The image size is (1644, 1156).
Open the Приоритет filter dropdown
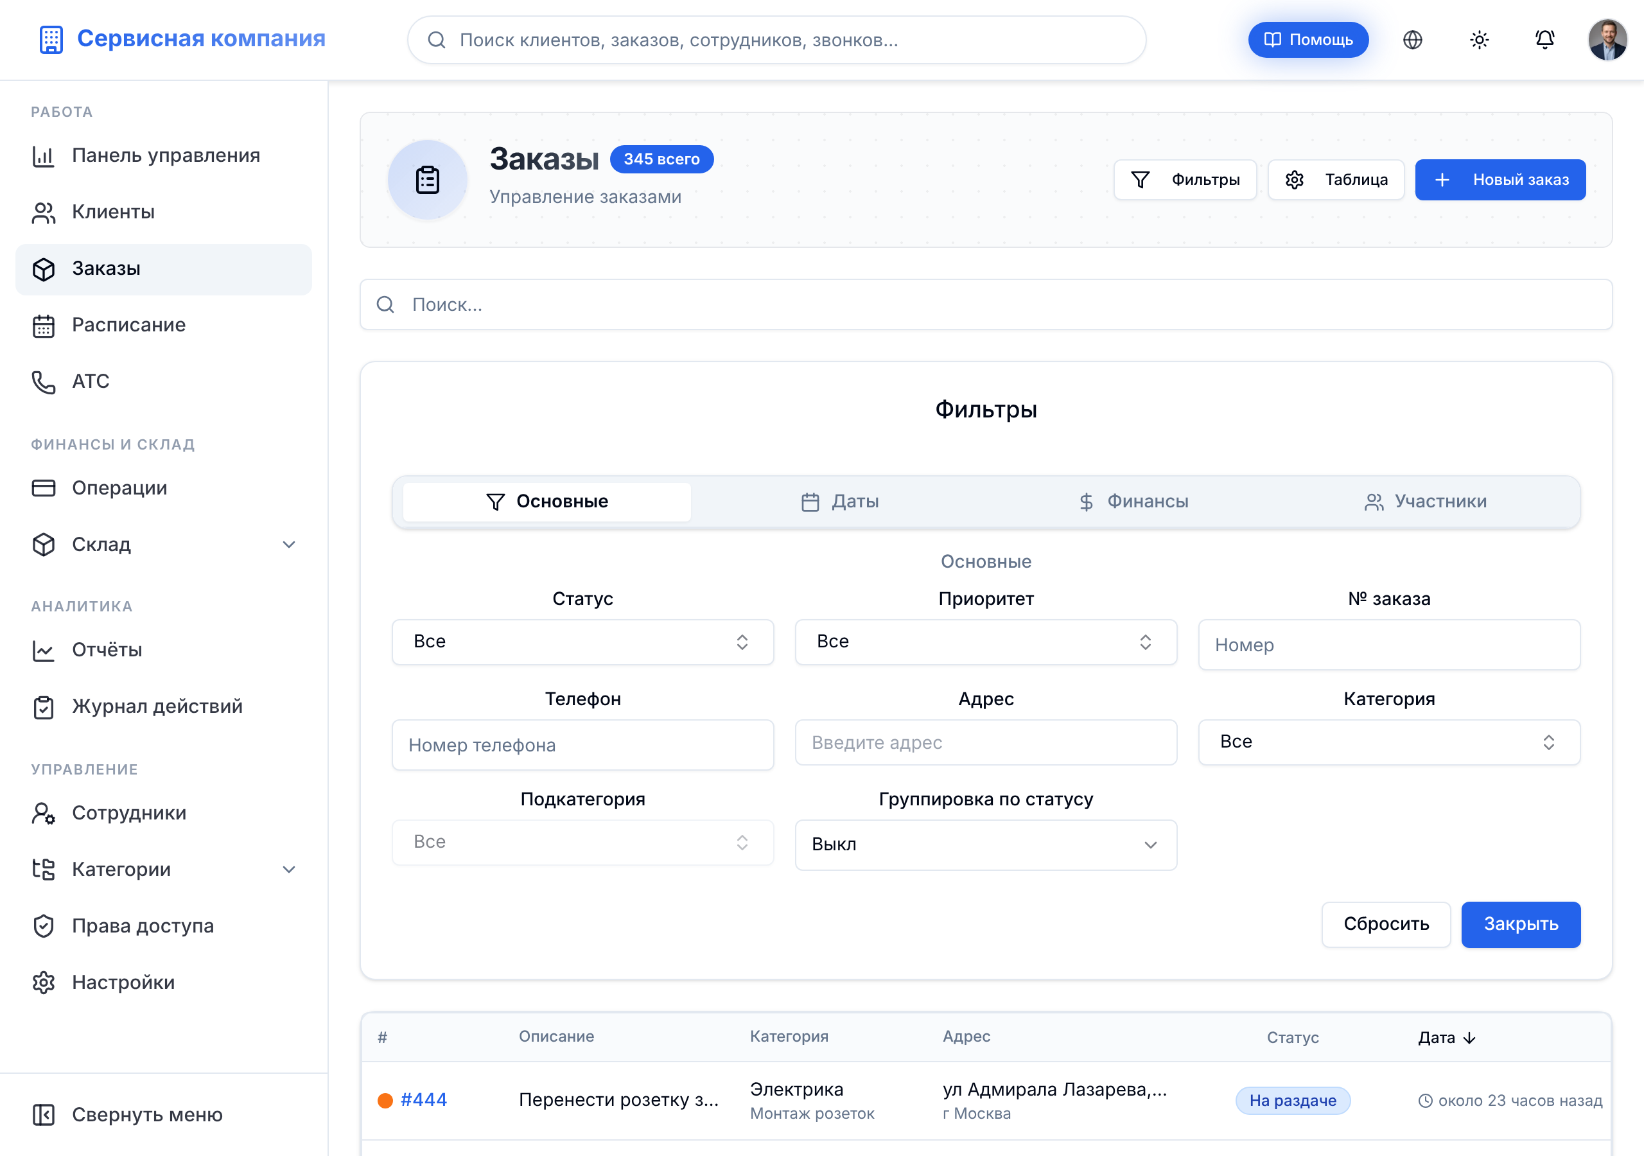[985, 642]
